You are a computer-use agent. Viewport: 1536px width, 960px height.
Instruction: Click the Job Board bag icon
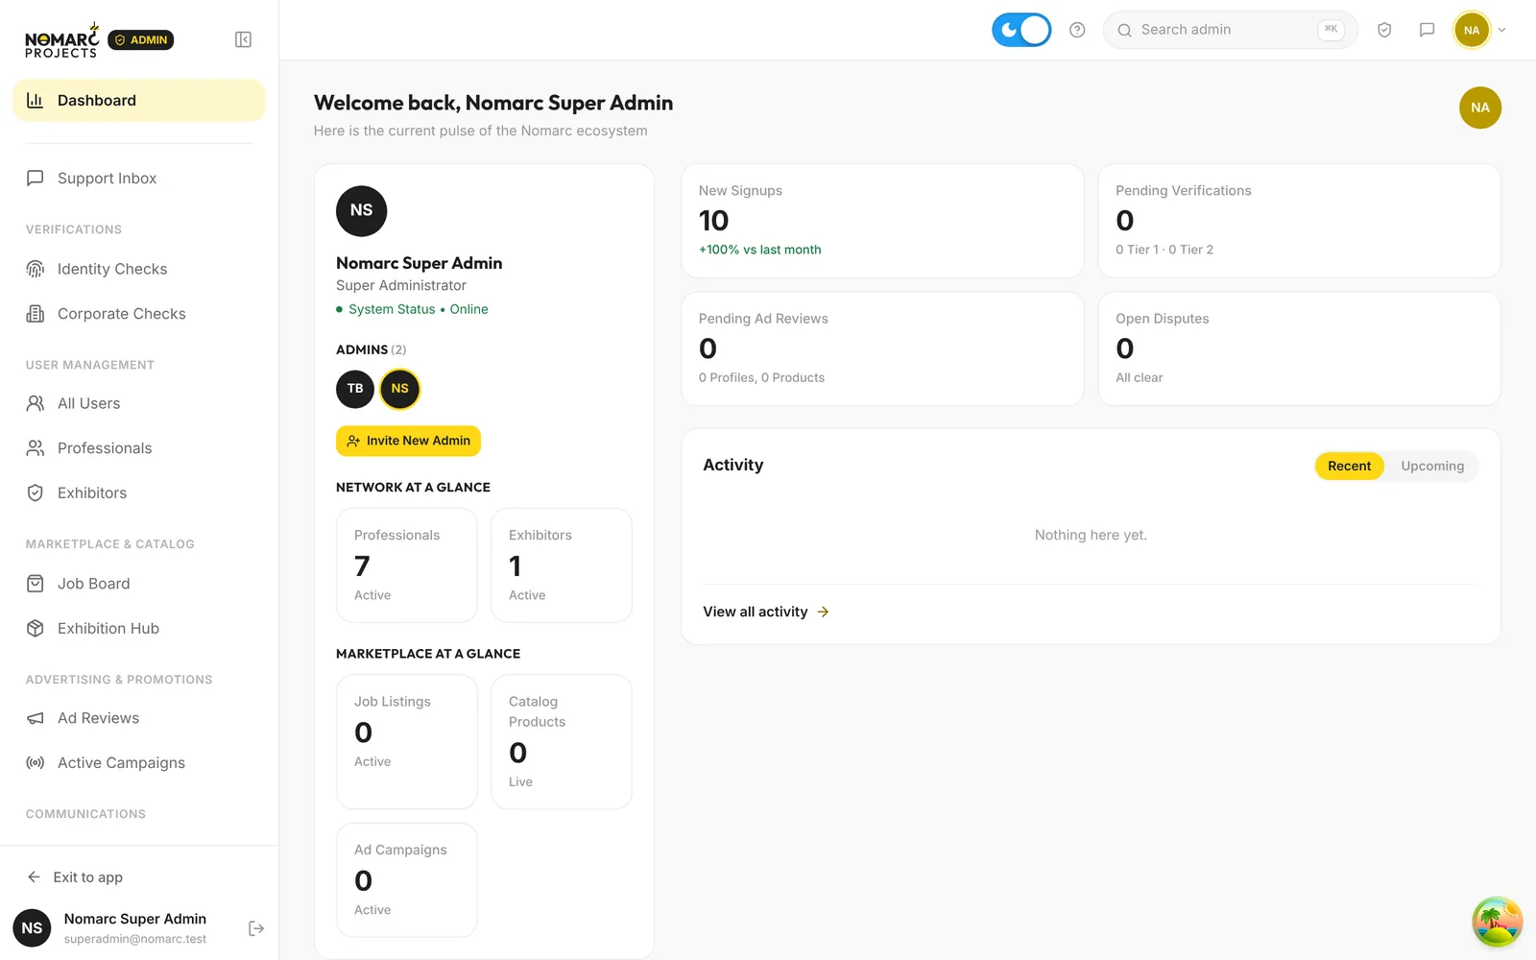pyautogui.click(x=36, y=584)
